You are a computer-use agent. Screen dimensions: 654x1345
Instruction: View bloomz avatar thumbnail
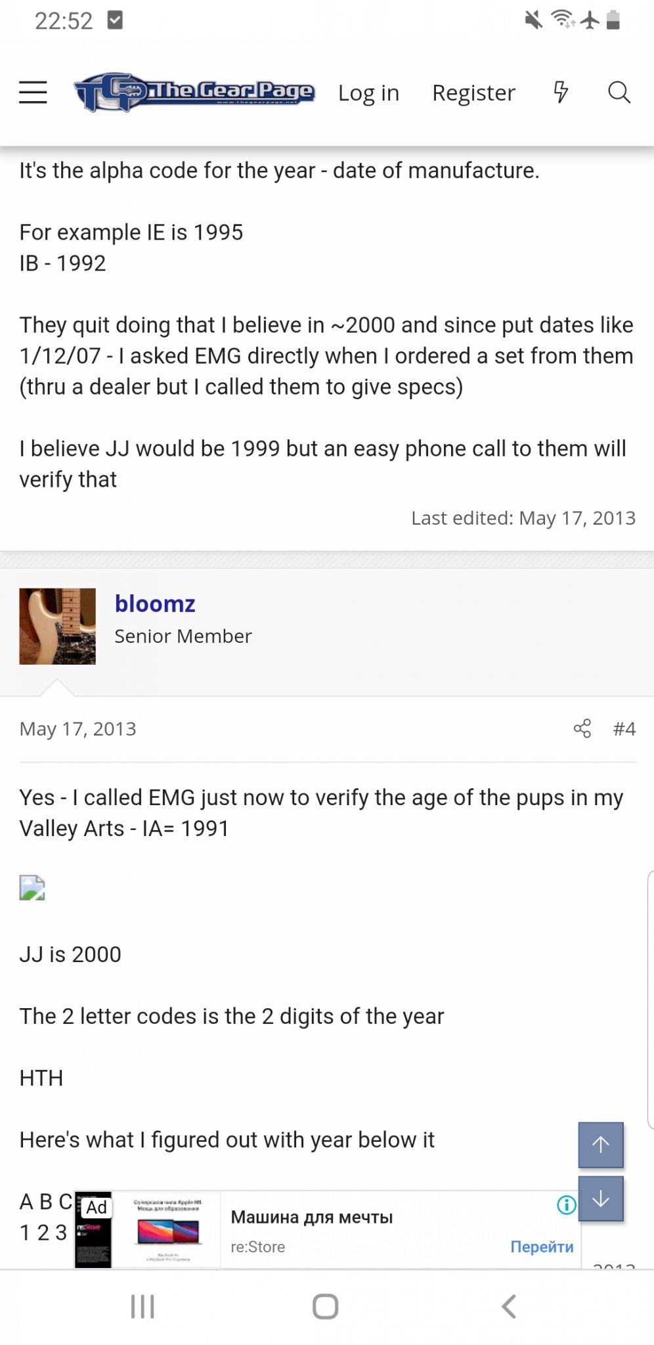pos(57,626)
